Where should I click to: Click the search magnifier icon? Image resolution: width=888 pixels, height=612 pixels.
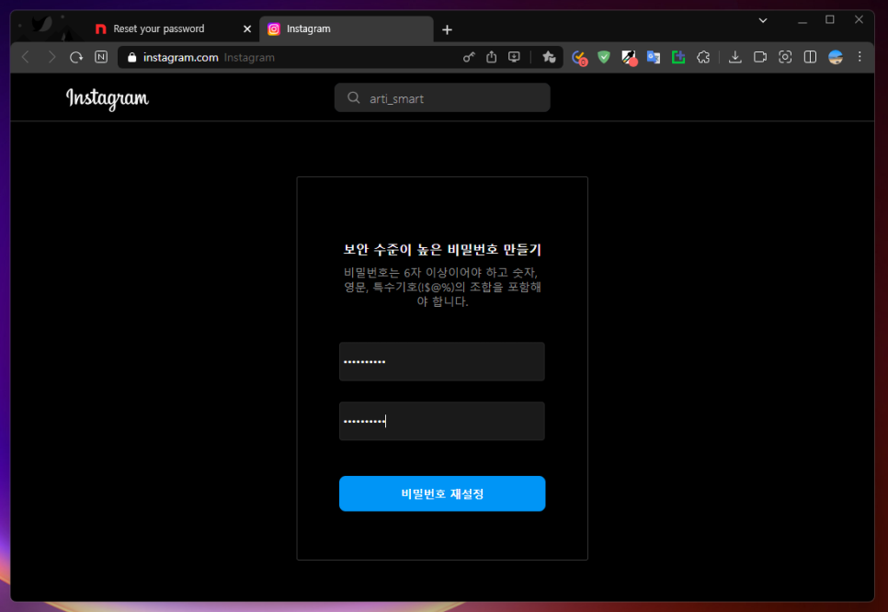[x=353, y=98]
